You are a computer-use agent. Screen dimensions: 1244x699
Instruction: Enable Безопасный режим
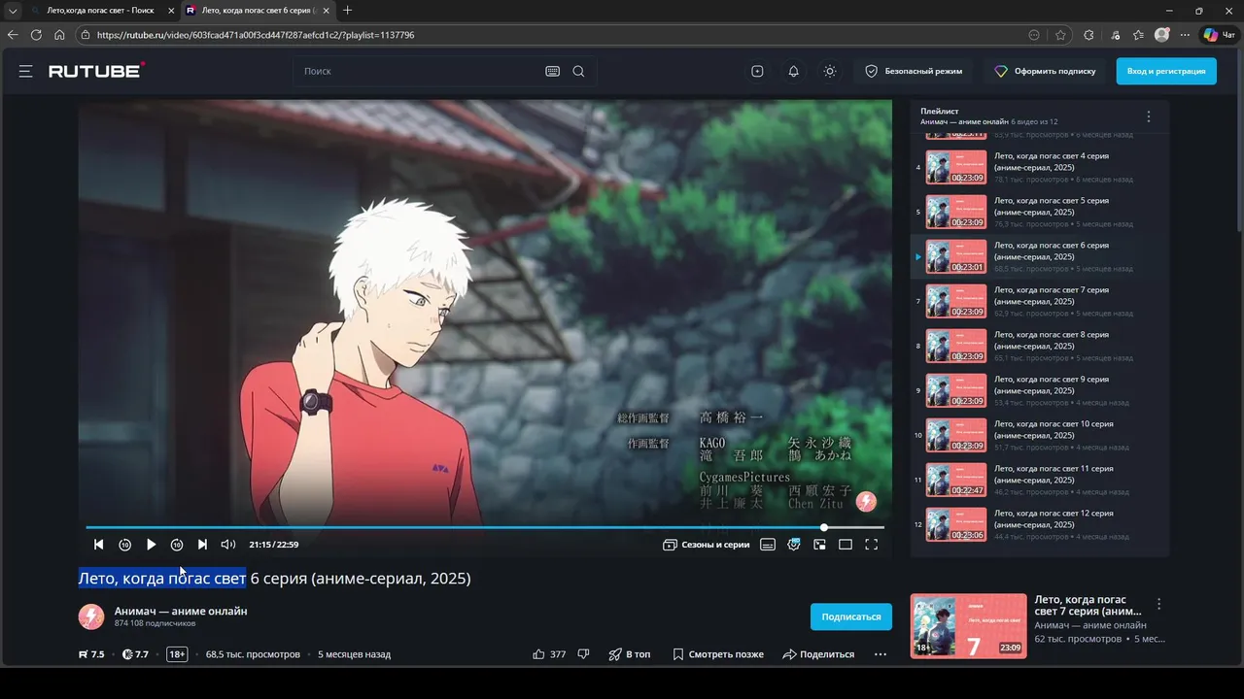coord(914,71)
